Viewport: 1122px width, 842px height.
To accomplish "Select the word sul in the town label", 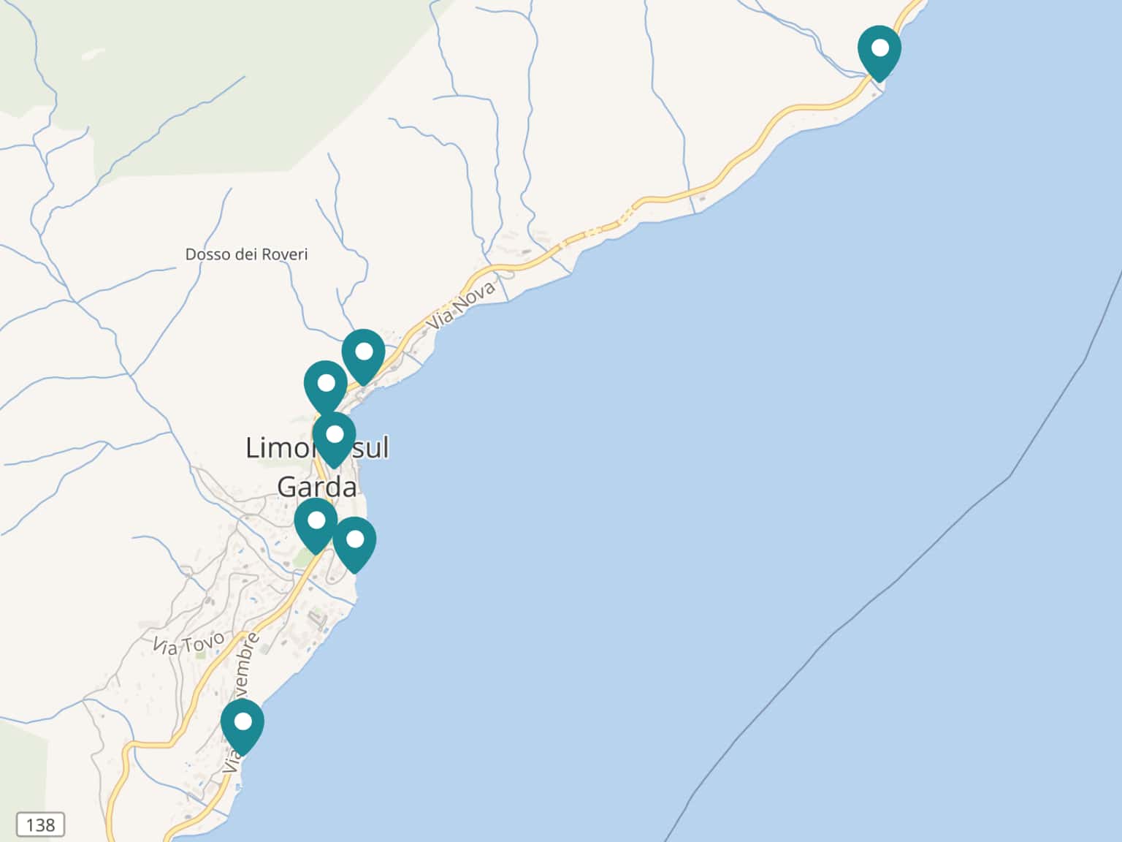I will click(370, 447).
